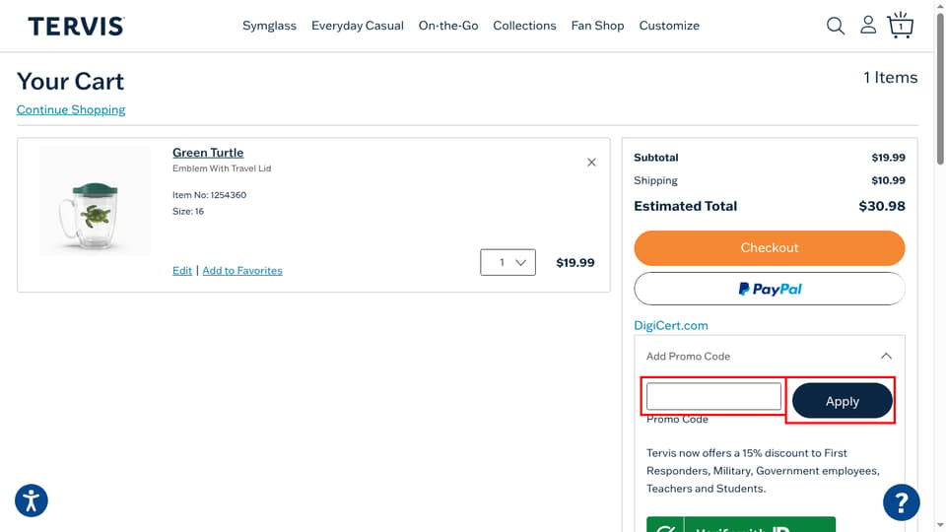Open the search magnifier icon
Screen dimensions: 946x532
pos(835,26)
